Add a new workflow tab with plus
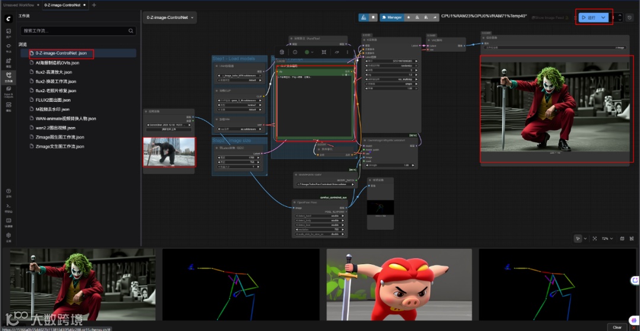 click(94, 5)
